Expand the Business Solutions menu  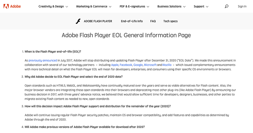171,6
